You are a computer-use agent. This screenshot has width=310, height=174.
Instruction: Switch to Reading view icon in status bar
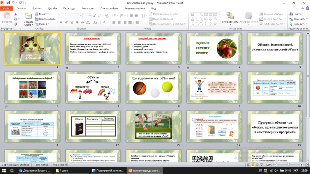pyautogui.click(x=257, y=165)
